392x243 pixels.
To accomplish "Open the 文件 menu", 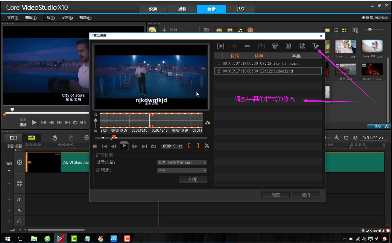I will [12, 18].
